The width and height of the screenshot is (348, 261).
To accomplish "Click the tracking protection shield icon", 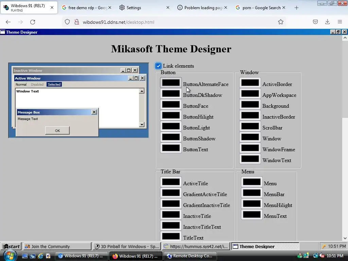I will tap(67, 22).
